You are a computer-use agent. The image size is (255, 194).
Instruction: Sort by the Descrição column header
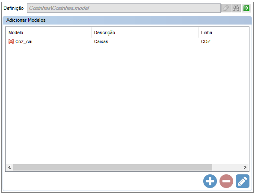tap(145, 32)
